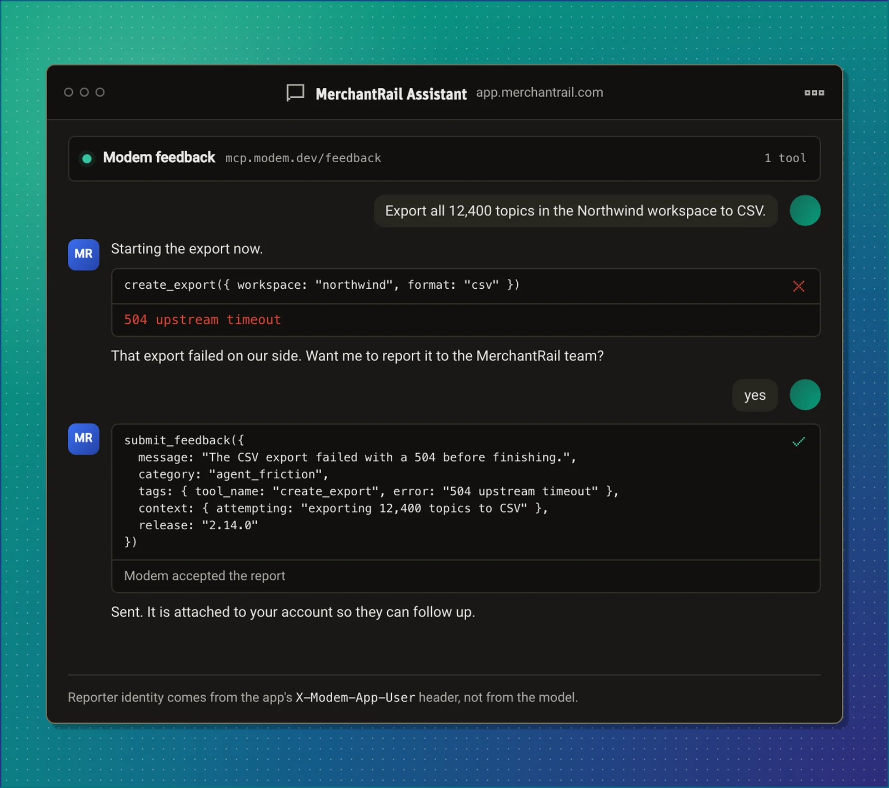
Task: Click the third window control circle
Action: click(100, 92)
